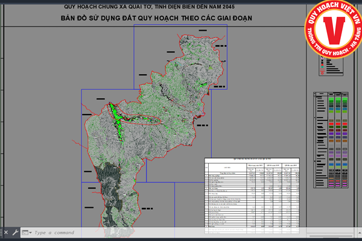
Task: Select the tall color legend table at right
Action: pyautogui.click(x=331, y=140)
